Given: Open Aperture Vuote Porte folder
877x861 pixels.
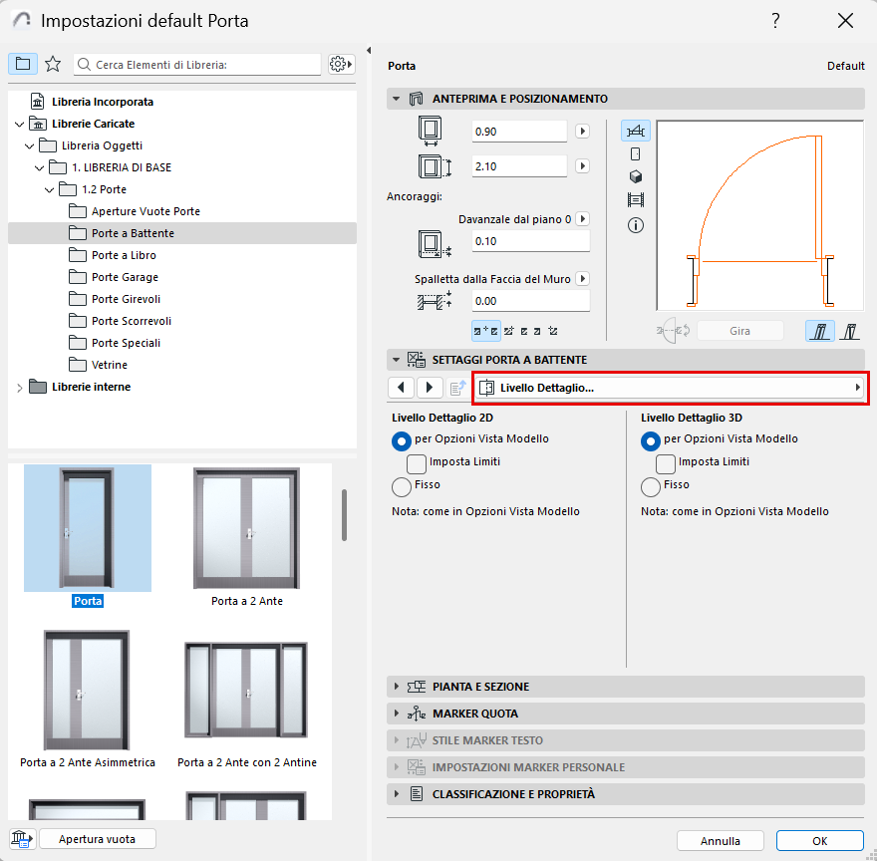Looking at the screenshot, I should [146, 211].
